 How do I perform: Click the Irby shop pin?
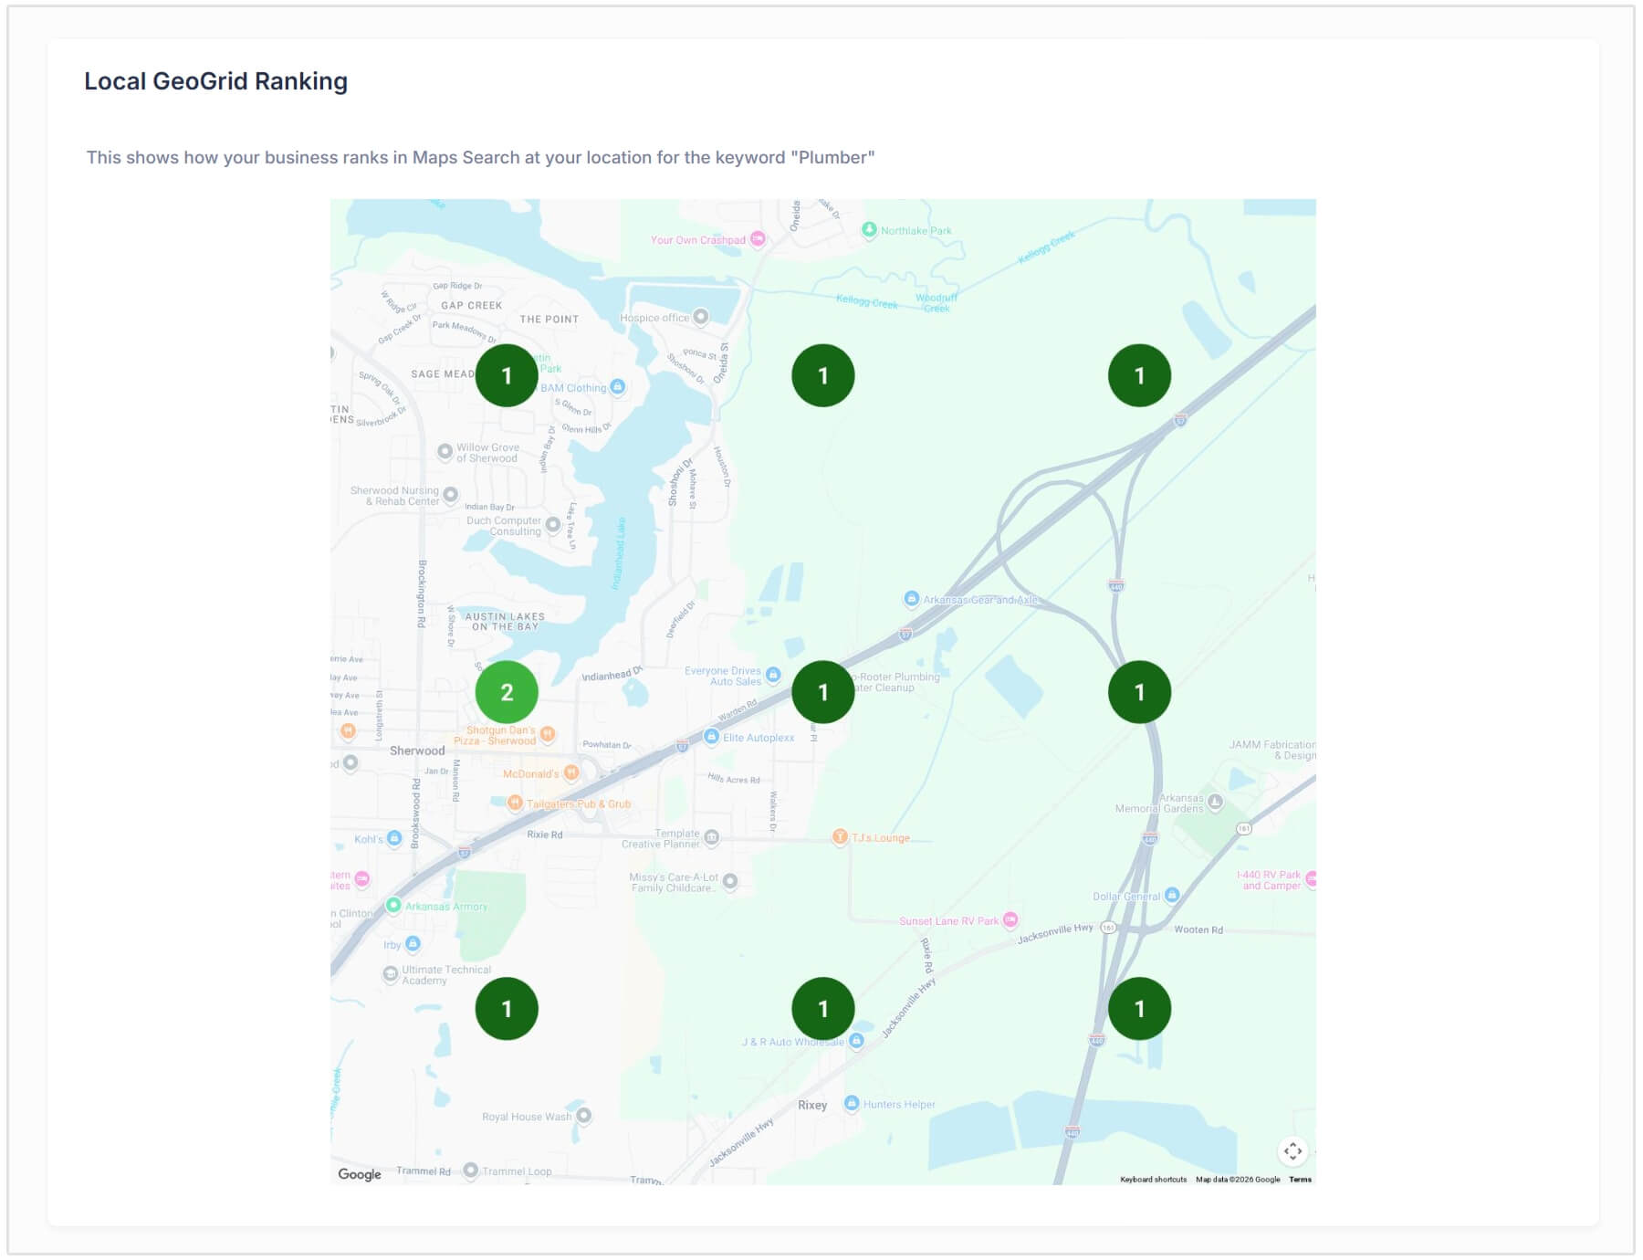413,944
